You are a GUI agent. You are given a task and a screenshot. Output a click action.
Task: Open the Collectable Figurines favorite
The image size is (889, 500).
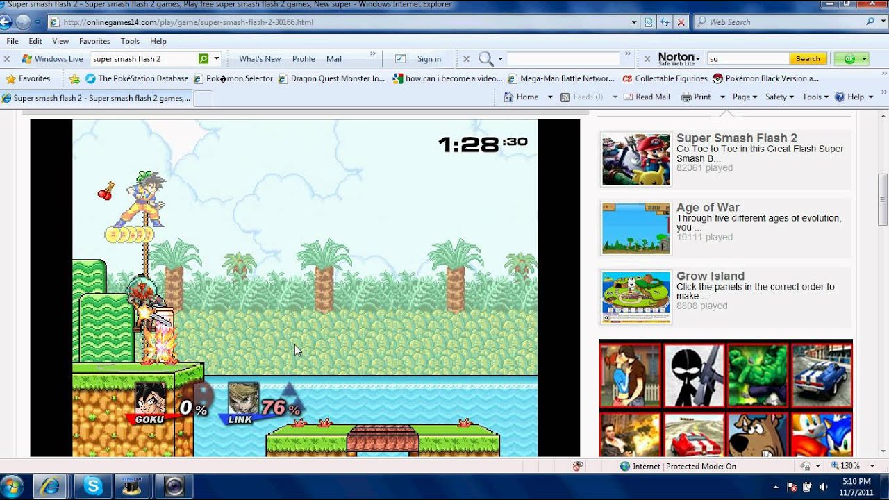[665, 78]
